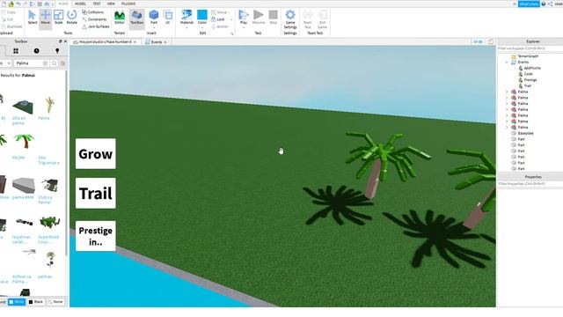Open the Toolbox recent tab
The height and width of the screenshot is (317, 563).
(x=36, y=51)
